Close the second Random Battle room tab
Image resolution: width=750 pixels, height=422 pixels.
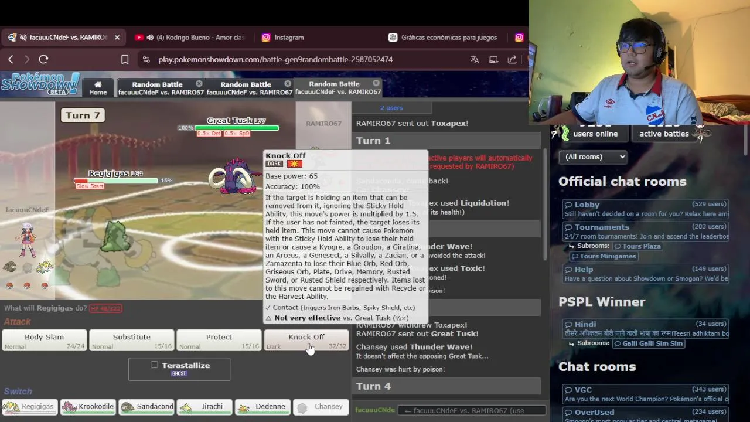[288, 84]
